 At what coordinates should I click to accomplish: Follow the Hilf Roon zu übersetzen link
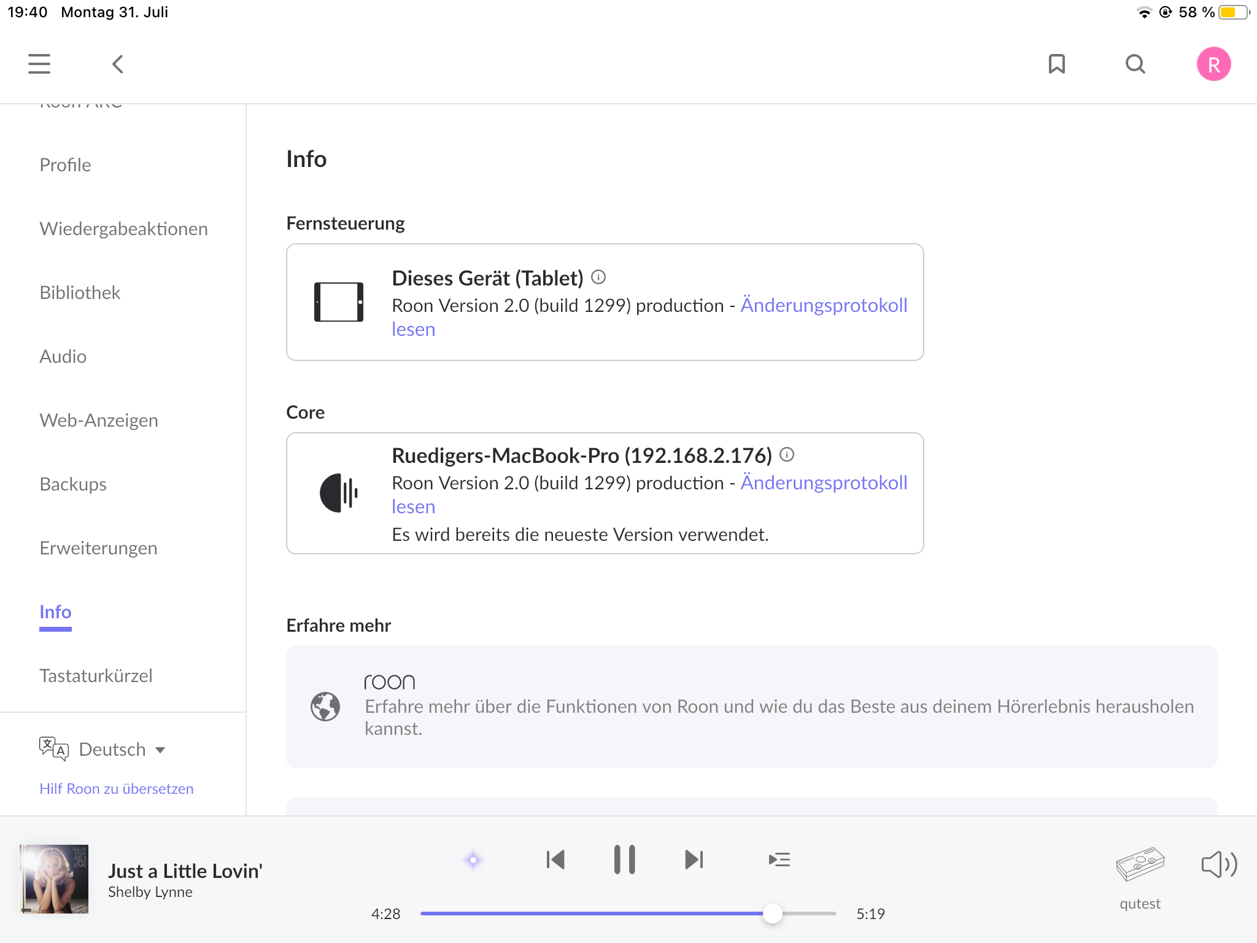pos(116,789)
